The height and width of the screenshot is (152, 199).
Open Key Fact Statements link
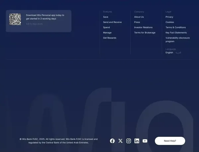pos(176,33)
